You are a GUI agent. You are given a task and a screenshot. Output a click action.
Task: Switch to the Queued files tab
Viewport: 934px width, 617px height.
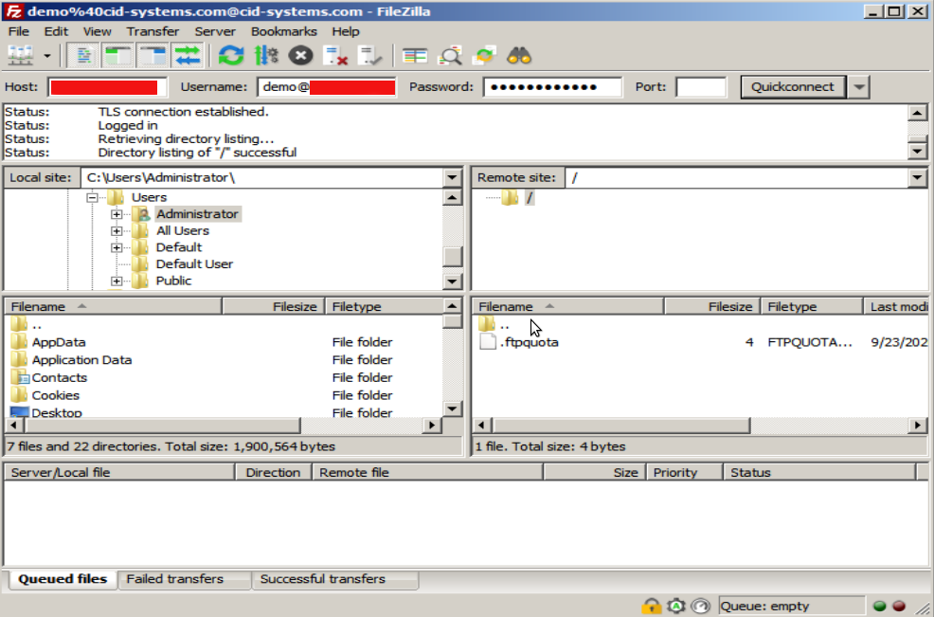(63, 579)
